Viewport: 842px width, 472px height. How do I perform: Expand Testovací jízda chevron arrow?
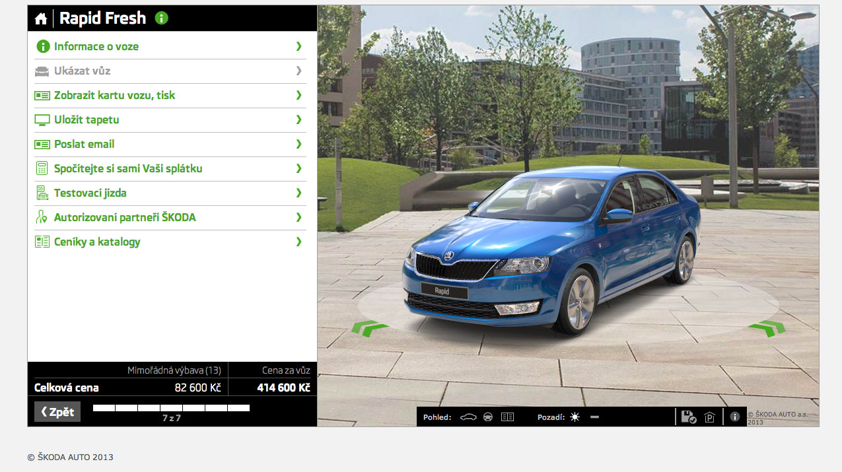(298, 193)
